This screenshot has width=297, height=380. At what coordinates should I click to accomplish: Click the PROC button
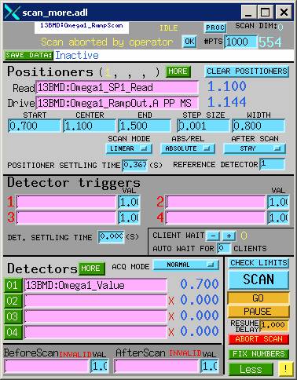(x=214, y=27)
